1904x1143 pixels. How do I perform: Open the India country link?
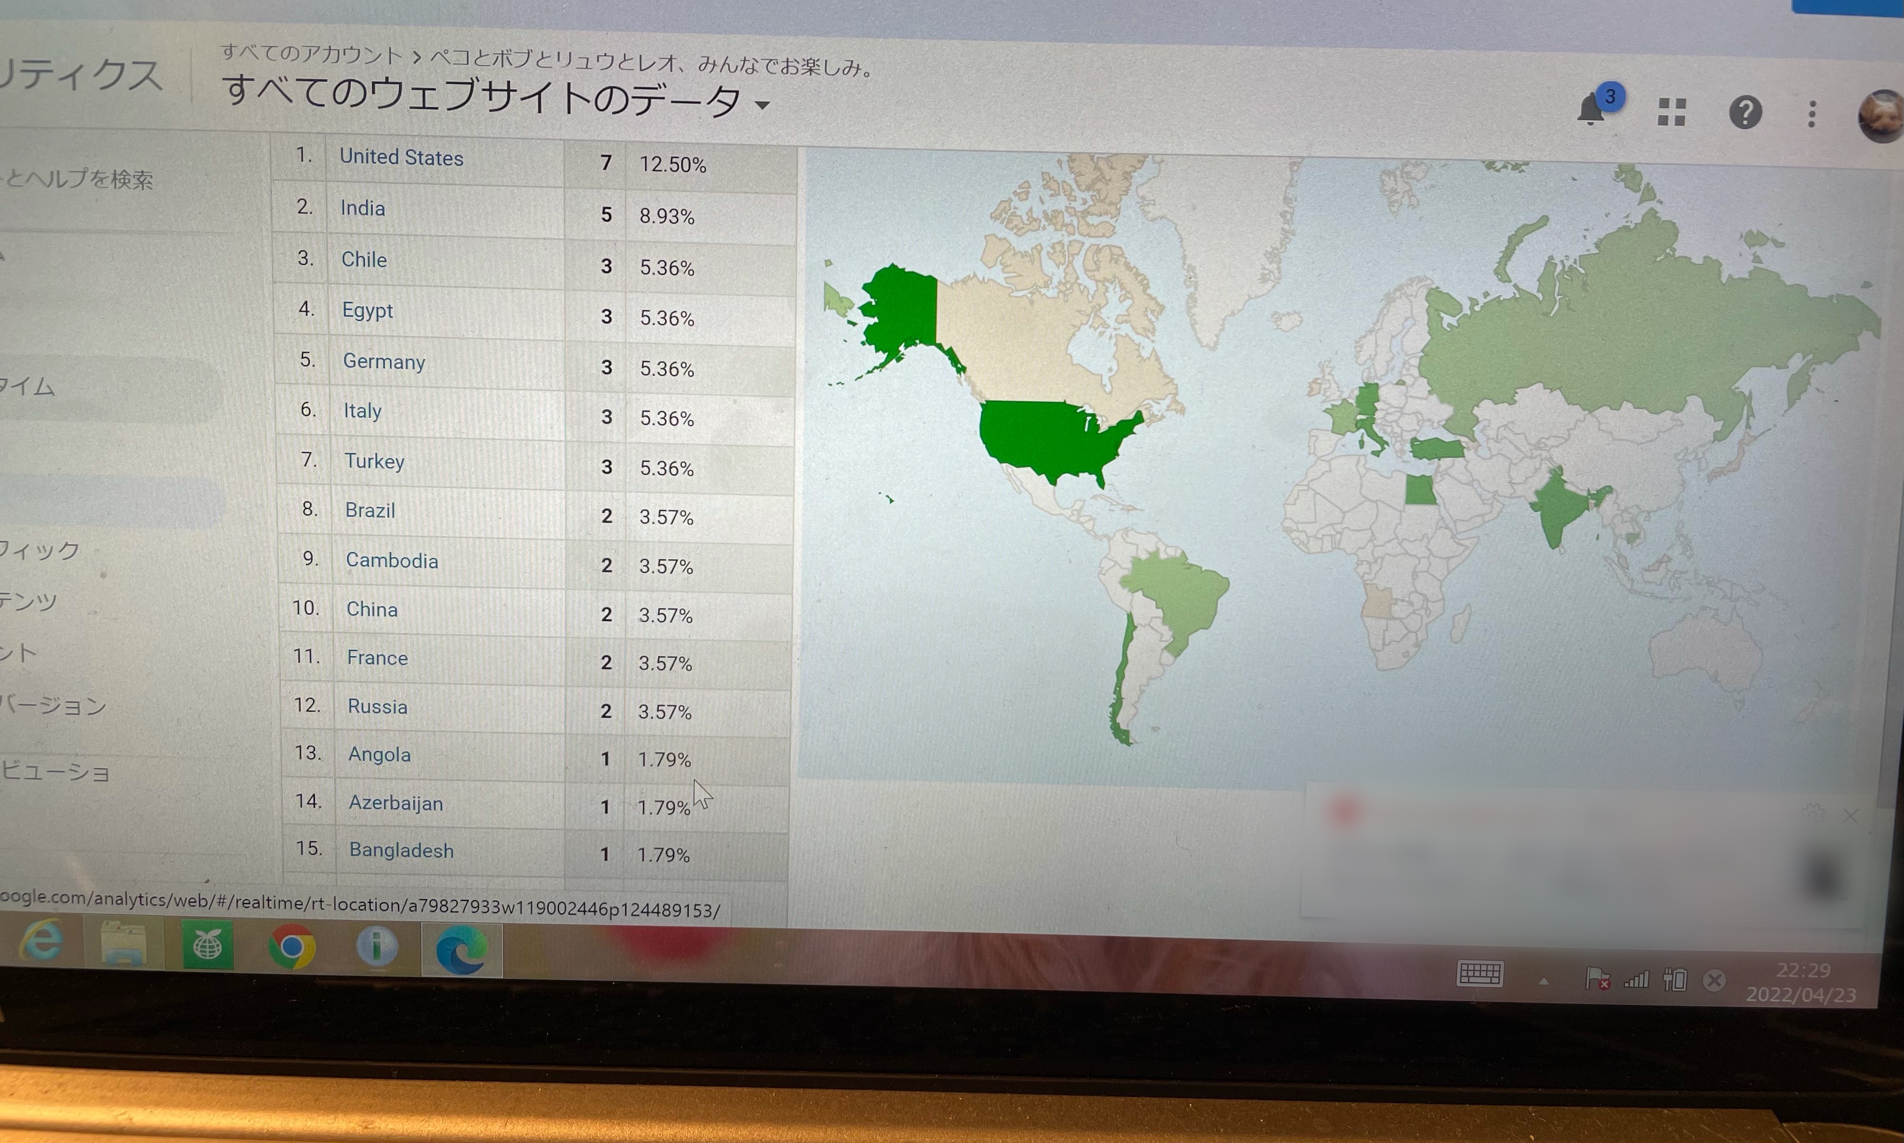pos(363,208)
